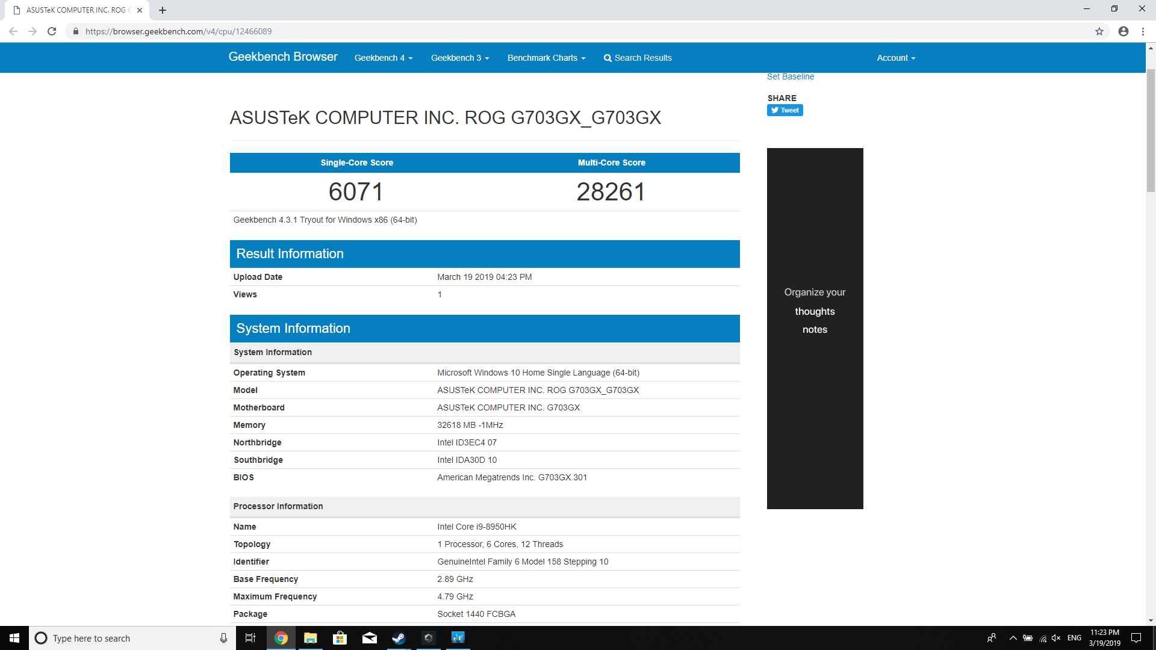Open Task View from the taskbar
Viewport: 1156px width, 650px height.
point(250,638)
